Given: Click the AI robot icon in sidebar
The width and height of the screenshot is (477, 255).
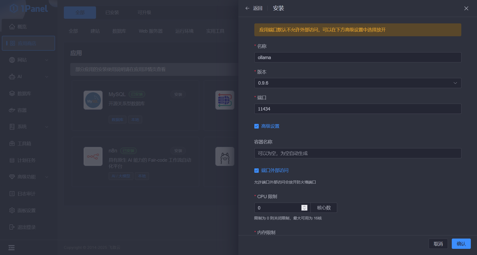Looking at the screenshot, I should tap(12, 77).
